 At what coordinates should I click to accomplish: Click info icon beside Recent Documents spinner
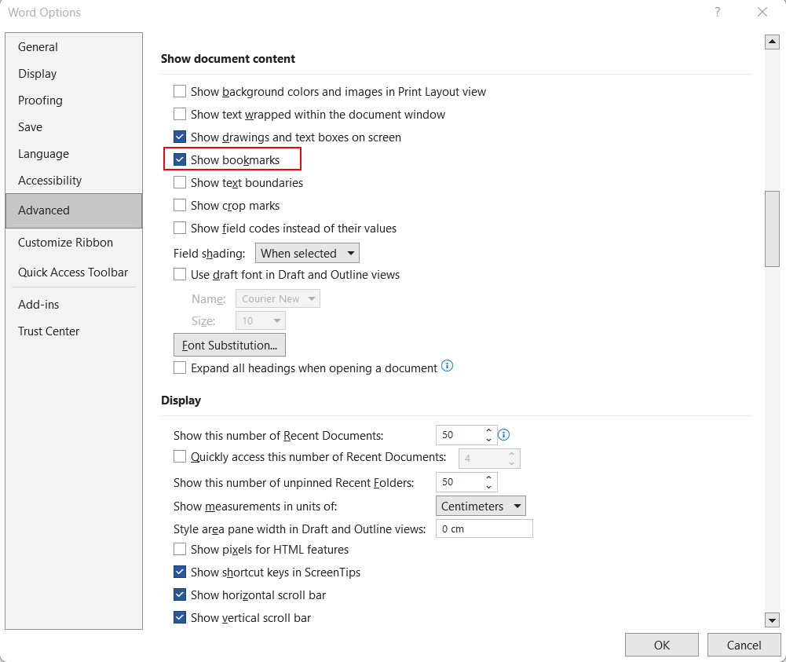(504, 434)
